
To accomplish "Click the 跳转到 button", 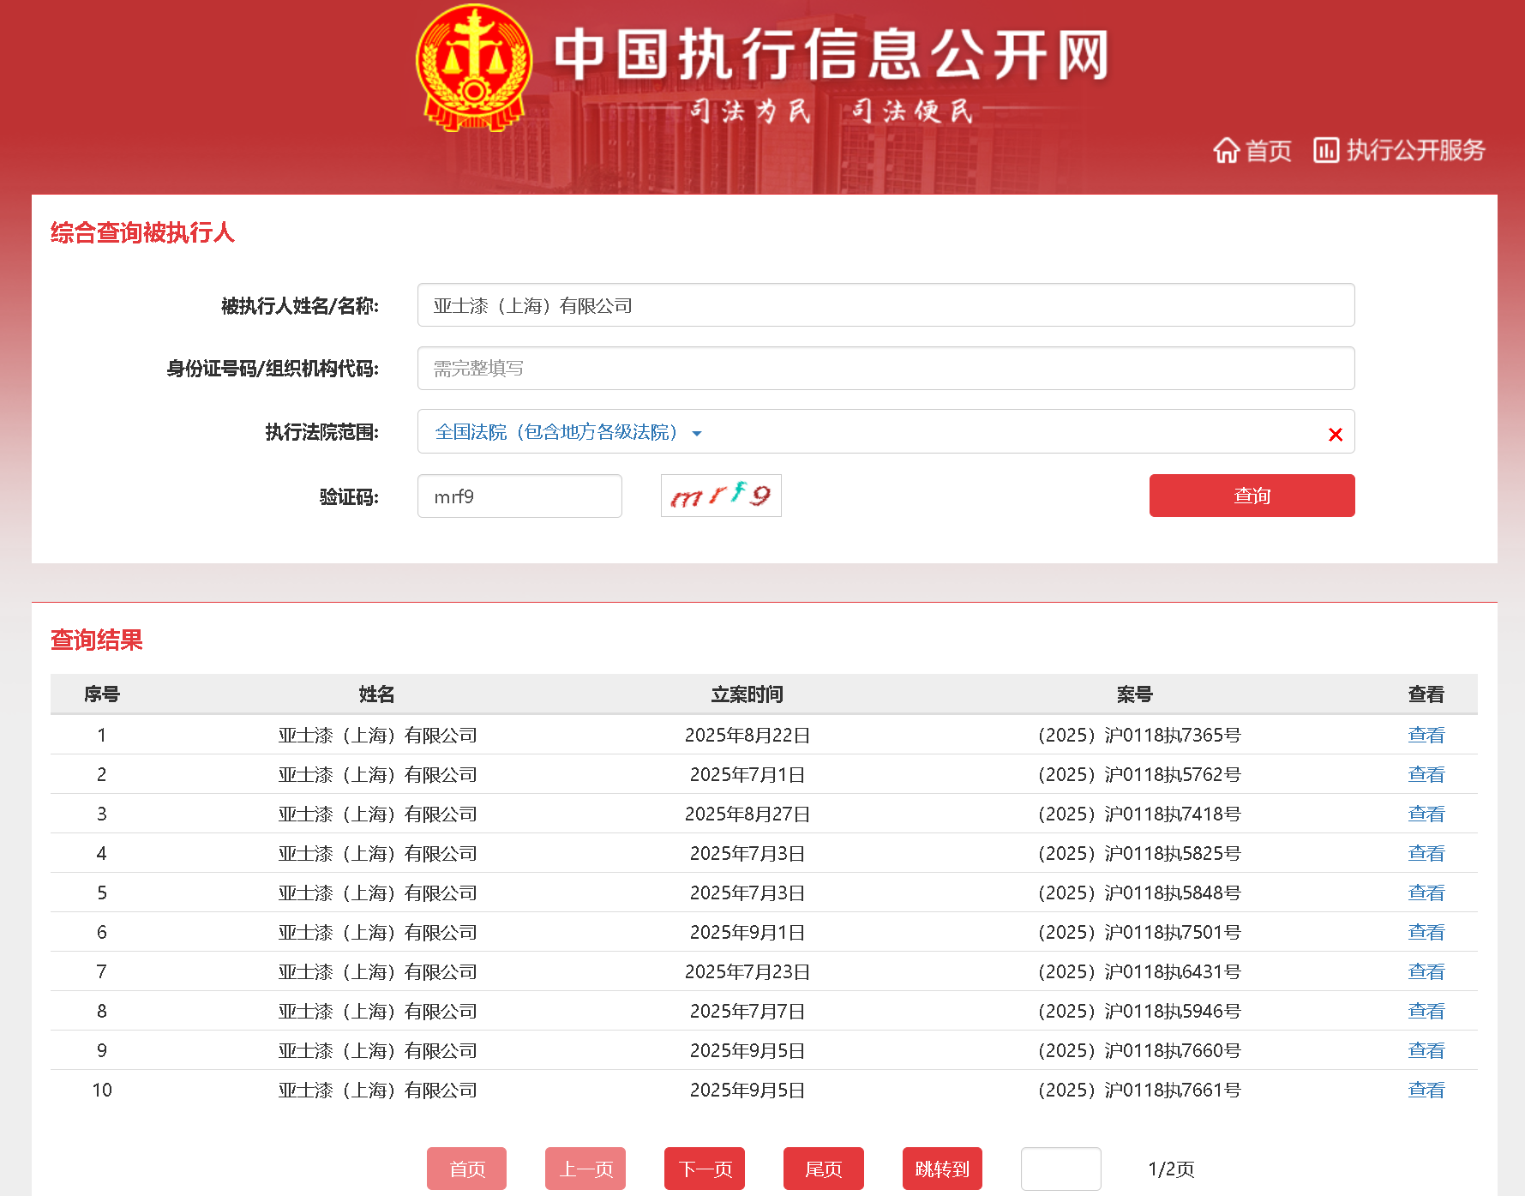I will (942, 1169).
